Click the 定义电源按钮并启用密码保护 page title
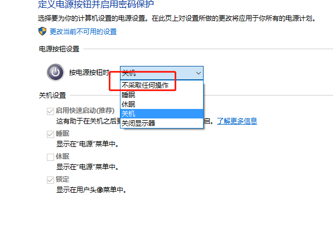The width and height of the screenshot is (333, 233). tap(96, 4)
